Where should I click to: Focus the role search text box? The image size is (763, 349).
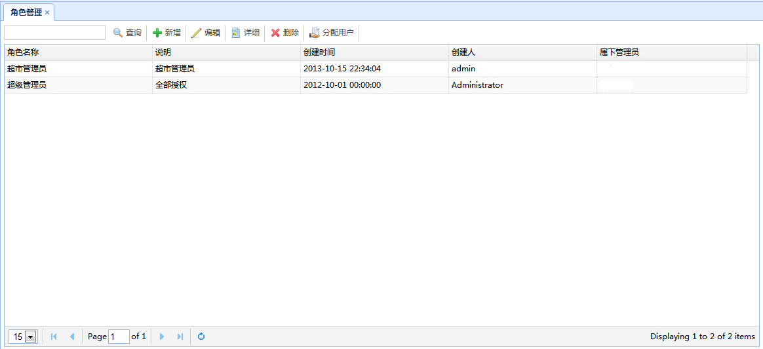tap(54, 33)
